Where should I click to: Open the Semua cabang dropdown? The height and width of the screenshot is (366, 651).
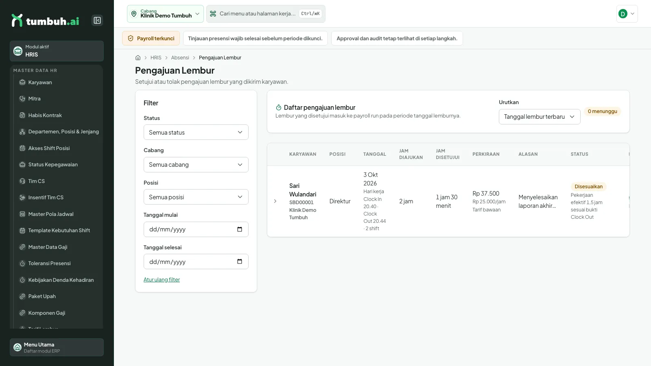[196, 165]
